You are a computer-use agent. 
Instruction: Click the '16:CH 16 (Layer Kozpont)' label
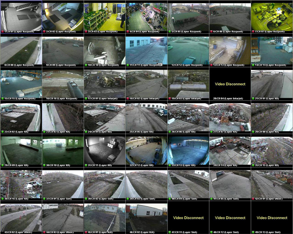pos(63,98)
